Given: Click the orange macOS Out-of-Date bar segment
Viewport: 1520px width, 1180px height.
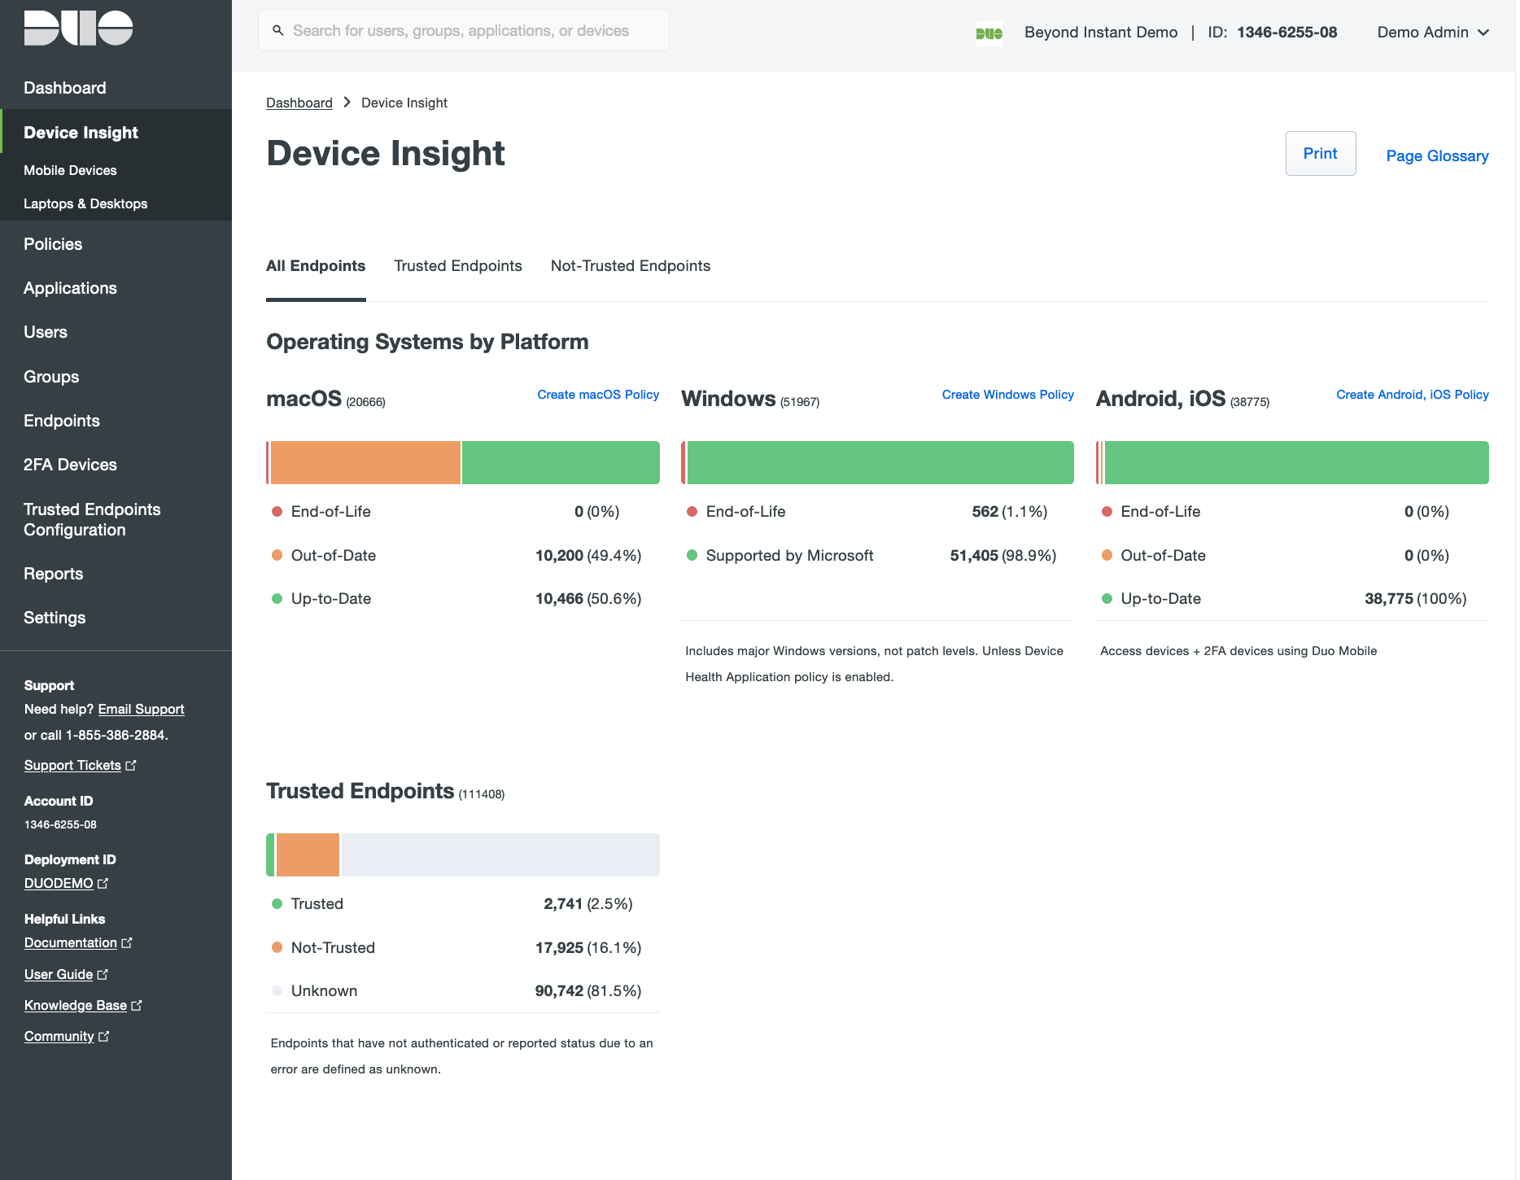Looking at the screenshot, I should coord(365,463).
